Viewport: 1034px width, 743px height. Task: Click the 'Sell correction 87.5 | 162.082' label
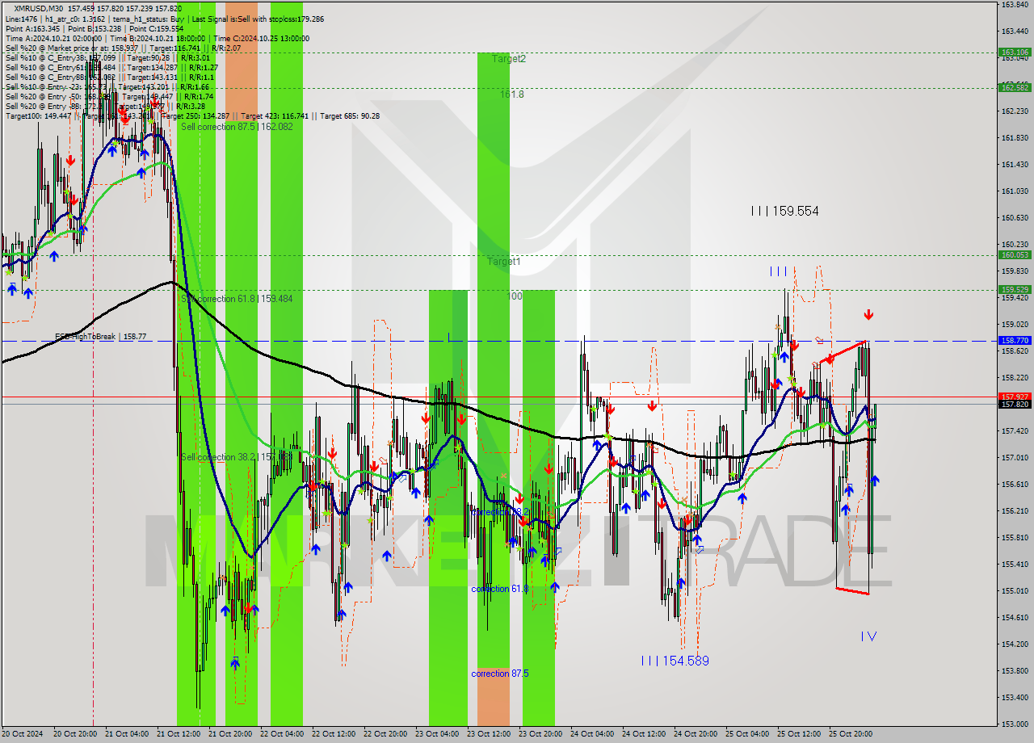click(237, 127)
